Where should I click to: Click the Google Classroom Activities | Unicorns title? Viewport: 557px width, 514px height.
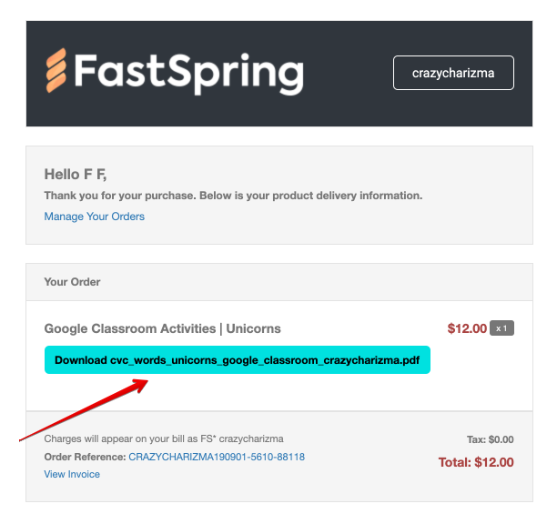pos(162,328)
